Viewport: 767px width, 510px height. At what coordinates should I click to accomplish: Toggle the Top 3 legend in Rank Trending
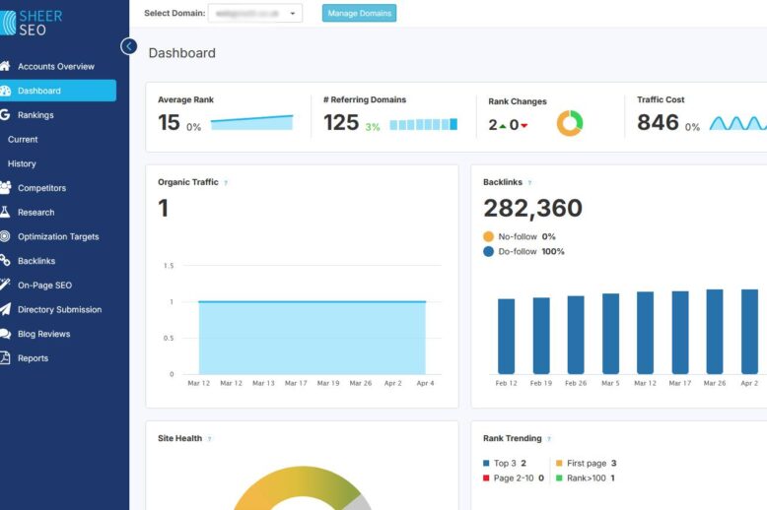(503, 463)
